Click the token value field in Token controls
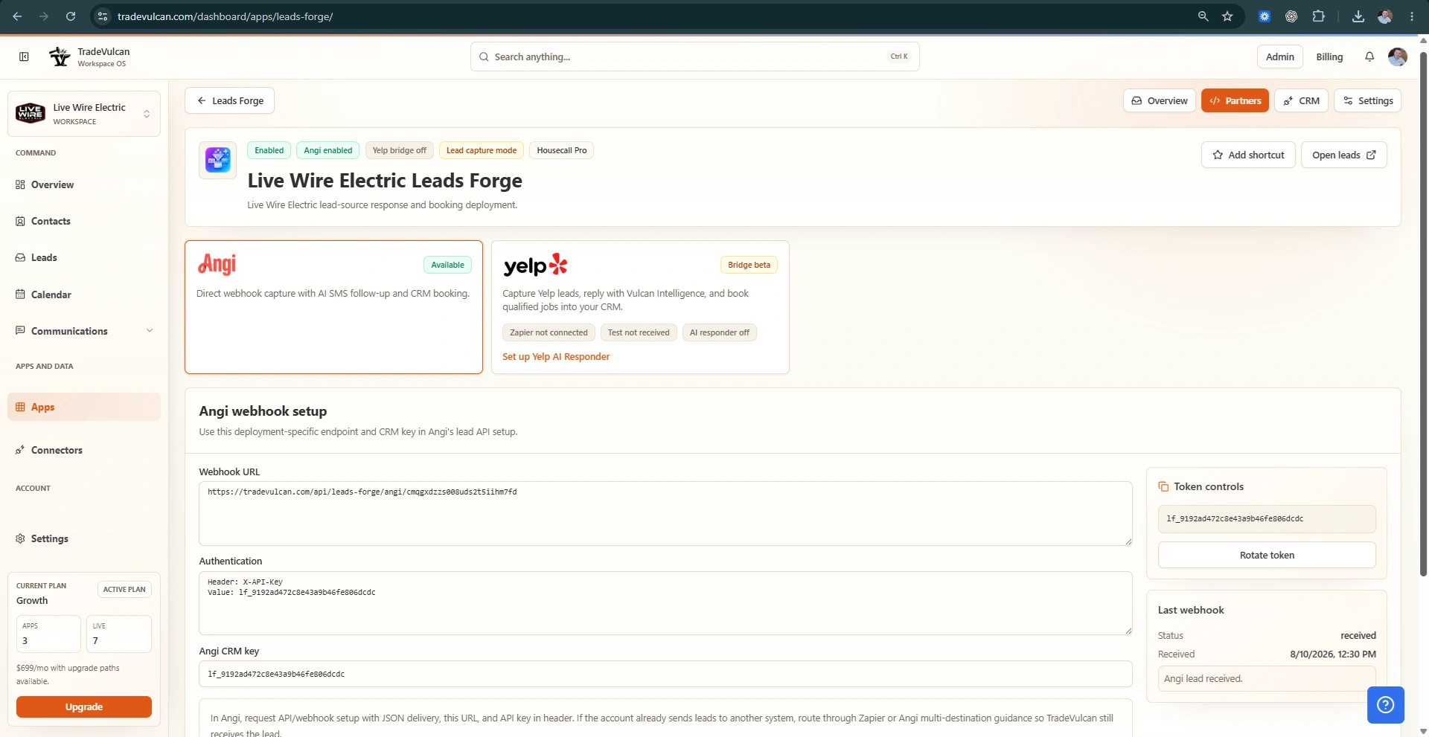This screenshot has height=737, width=1429. 1267,519
